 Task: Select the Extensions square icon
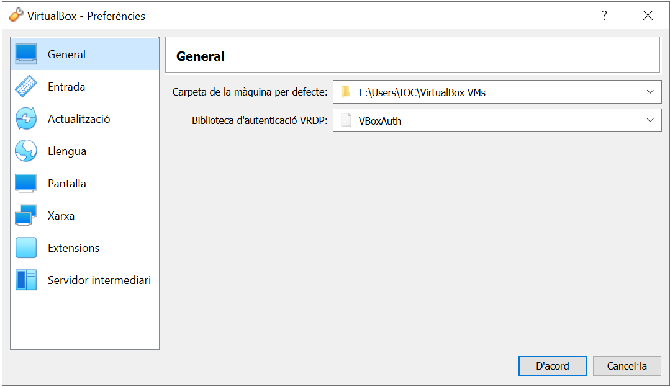pyautogui.click(x=26, y=248)
